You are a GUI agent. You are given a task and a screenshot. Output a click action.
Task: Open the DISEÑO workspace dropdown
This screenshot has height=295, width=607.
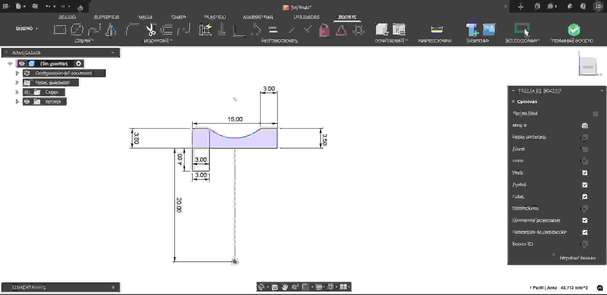coord(27,28)
